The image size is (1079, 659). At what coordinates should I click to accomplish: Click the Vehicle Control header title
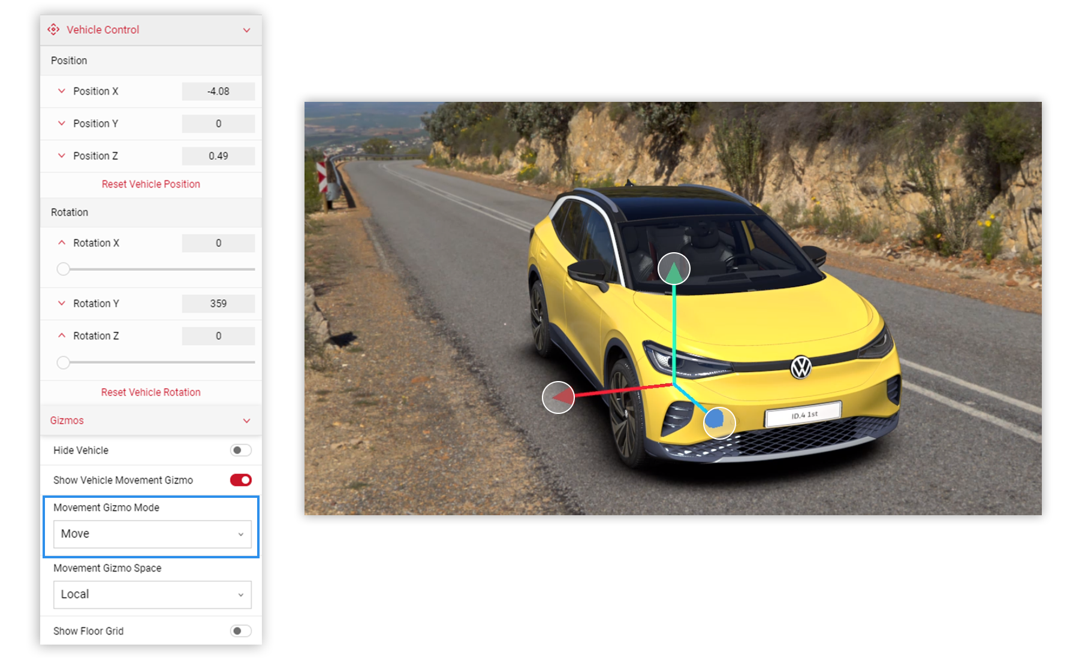(x=103, y=29)
